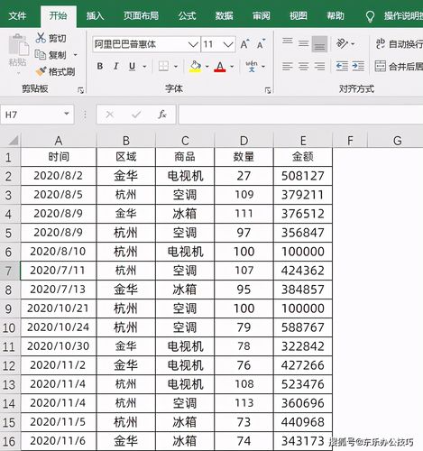The width and height of the screenshot is (423, 451).
Task: Click header cell 商品
Action: pyautogui.click(x=185, y=157)
